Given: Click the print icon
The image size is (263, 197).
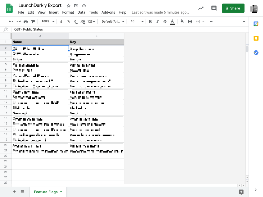Looking at the screenshot, I should (x=26, y=22).
